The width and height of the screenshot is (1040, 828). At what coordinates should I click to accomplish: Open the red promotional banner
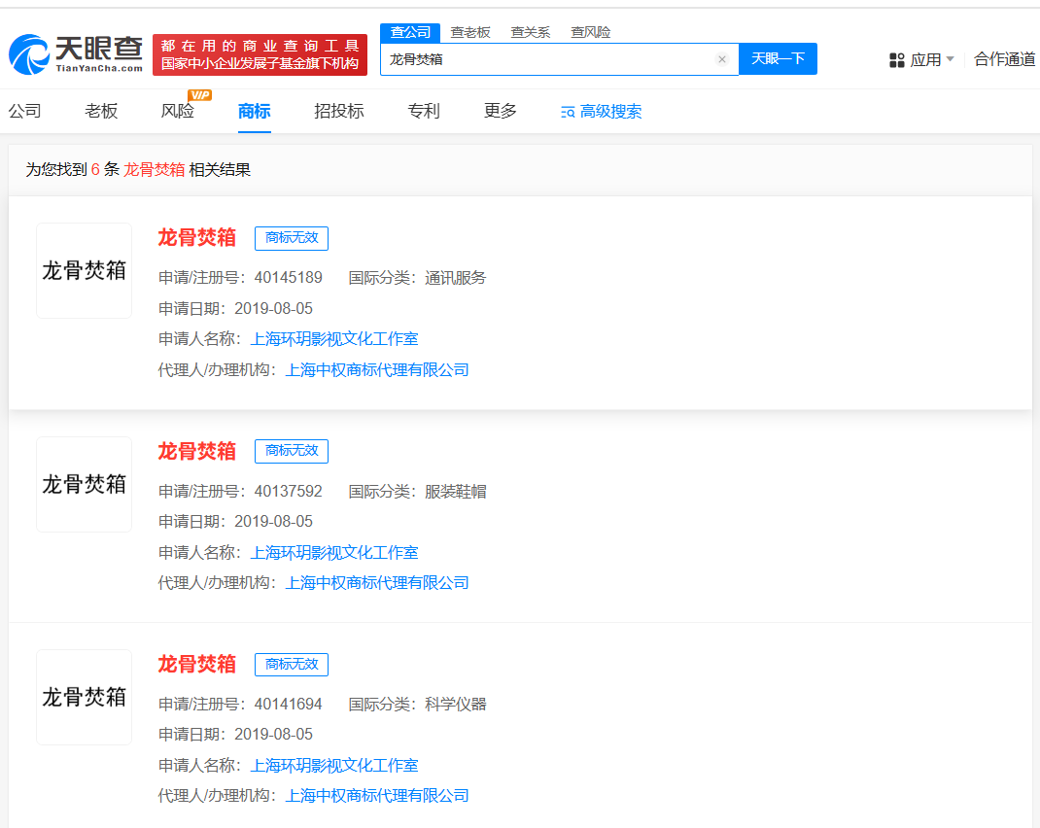pyautogui.click(x=260, y=55)
